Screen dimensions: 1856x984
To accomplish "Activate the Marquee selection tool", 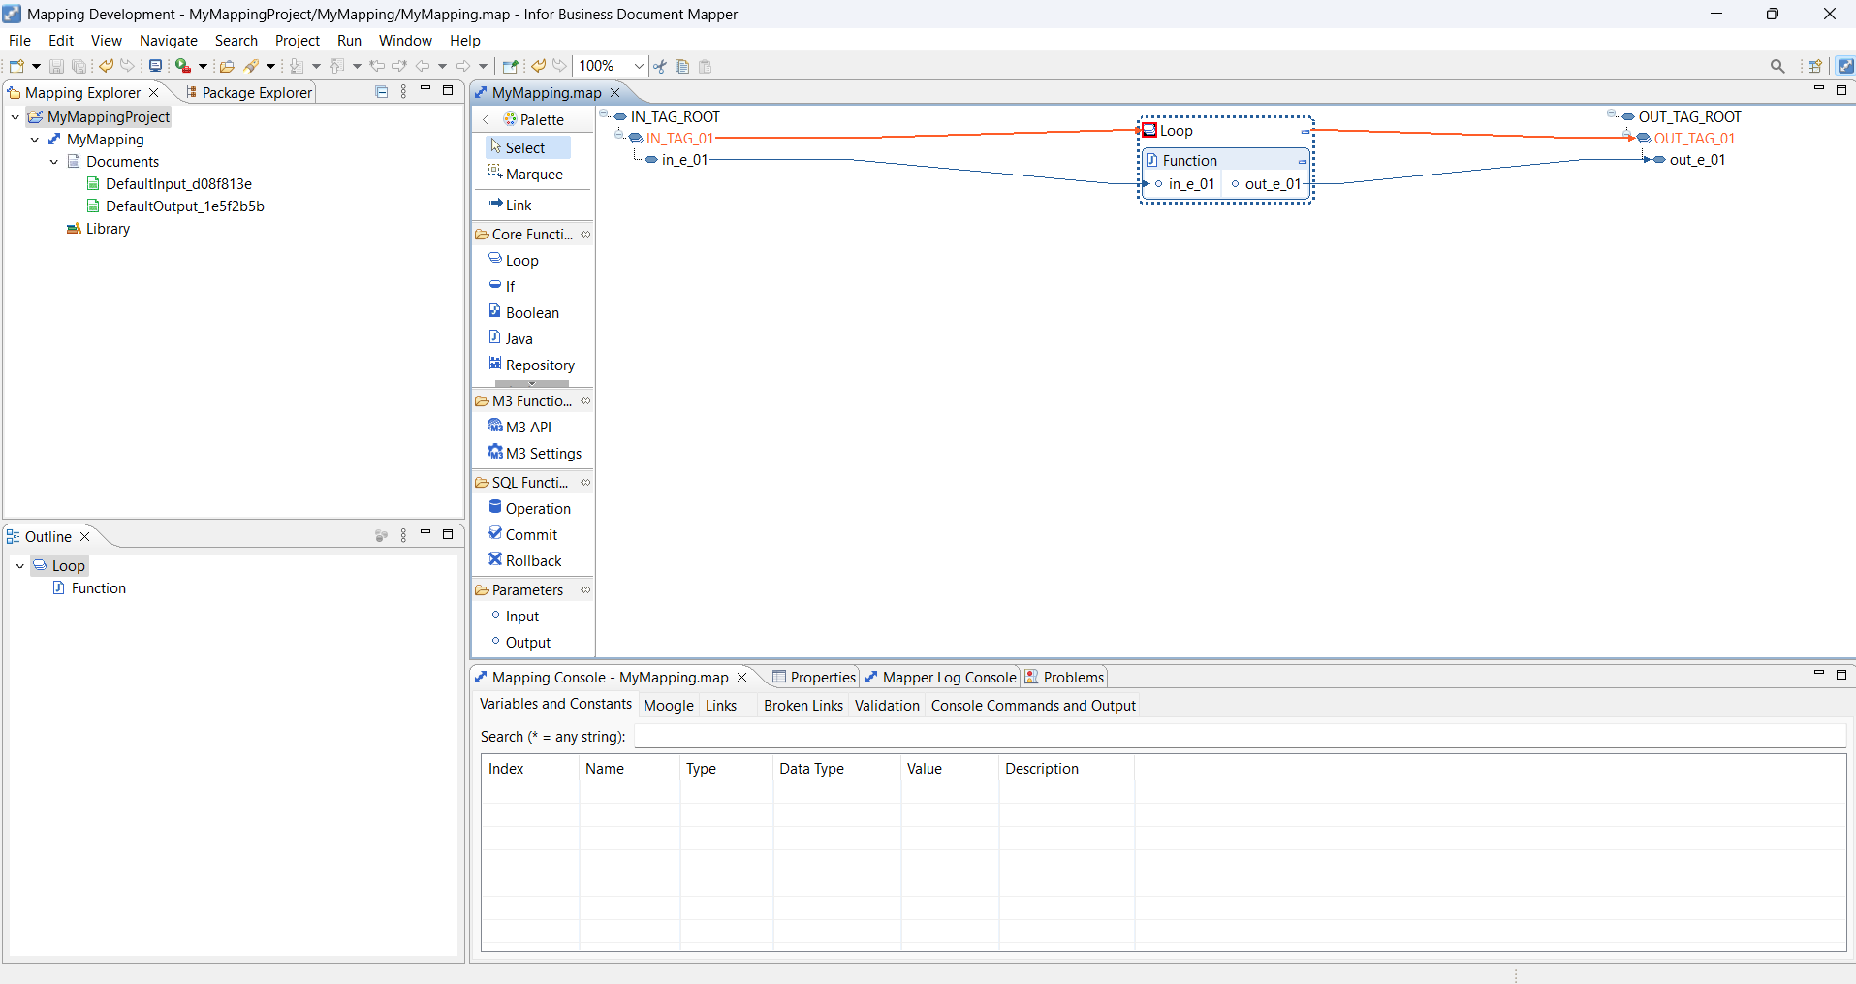I will [x=533, y=175].
